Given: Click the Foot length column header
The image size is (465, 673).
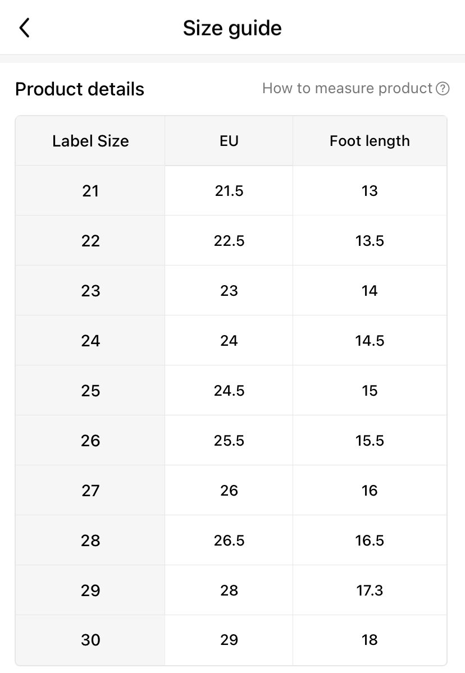Looking at the screenshot, I should click(370, 141).
